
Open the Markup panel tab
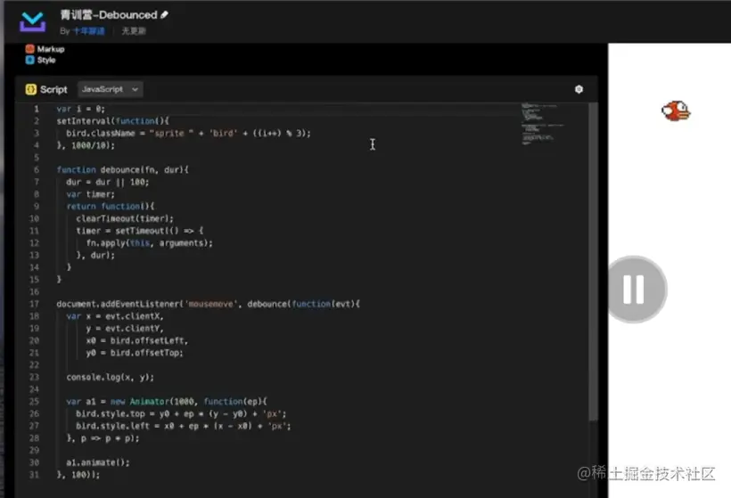pos(45,49)
